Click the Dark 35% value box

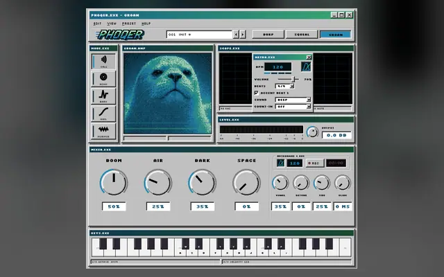click(202, 206)
